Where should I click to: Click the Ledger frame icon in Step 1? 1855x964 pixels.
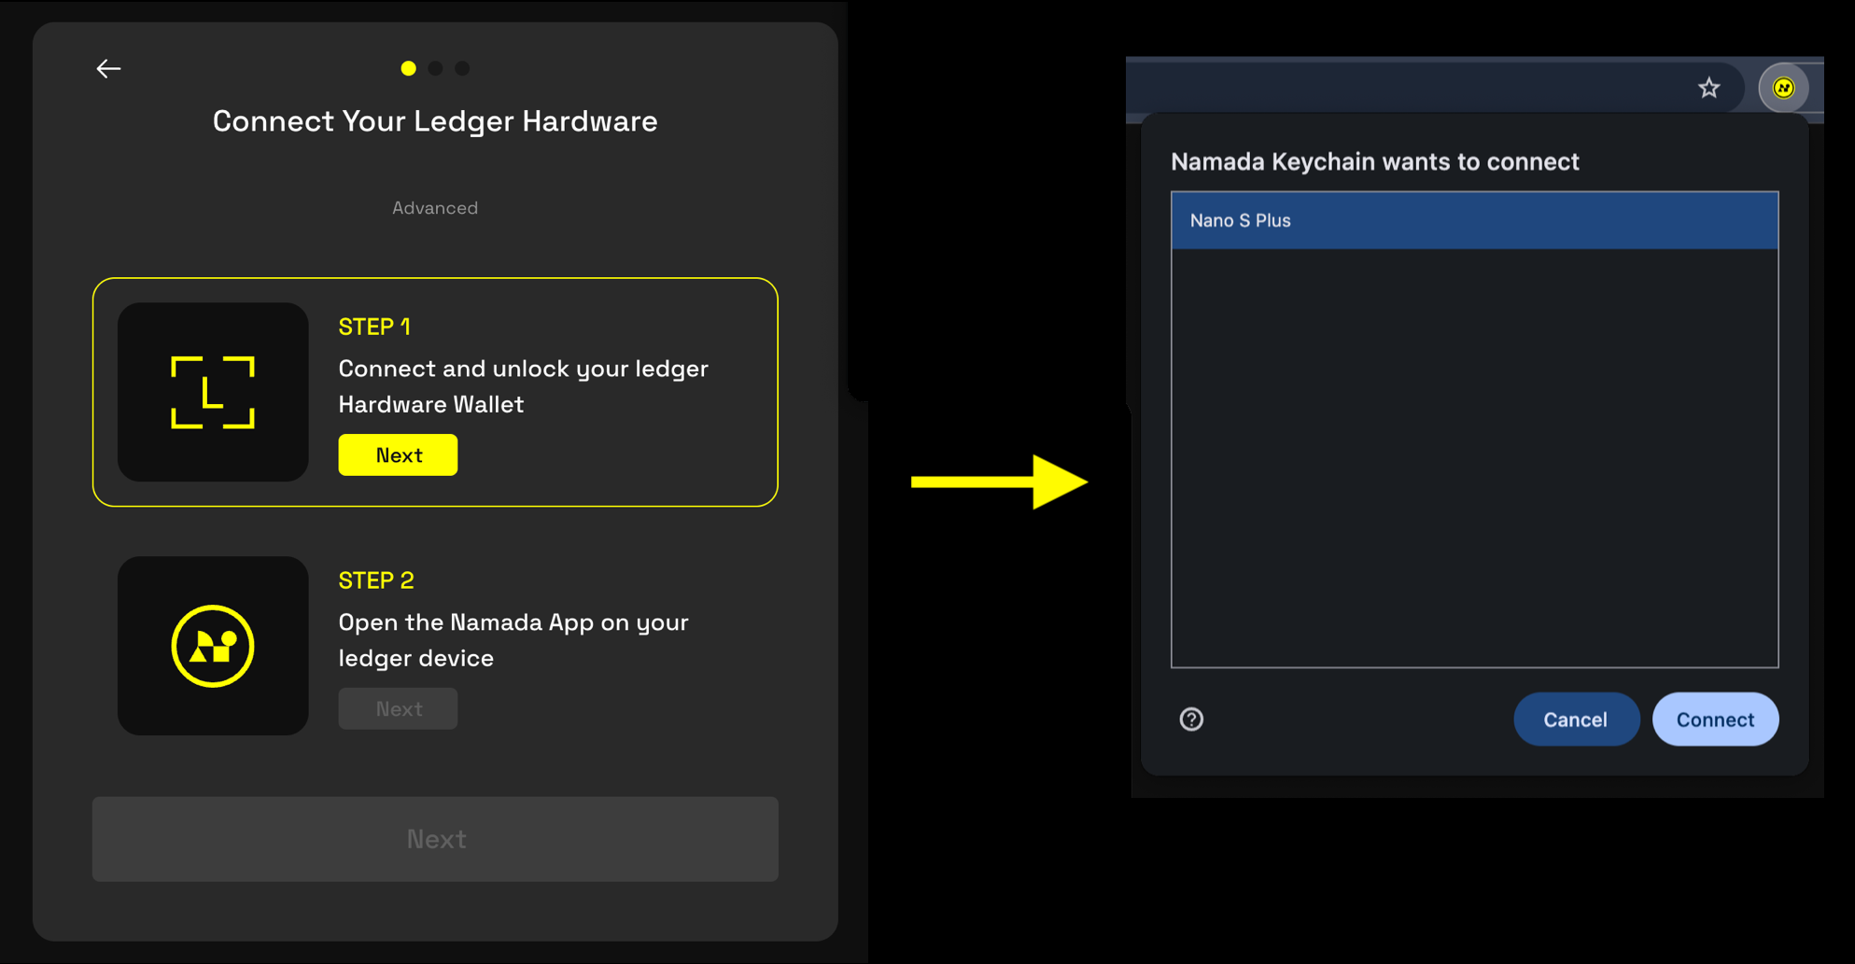[x=213, y=392]
